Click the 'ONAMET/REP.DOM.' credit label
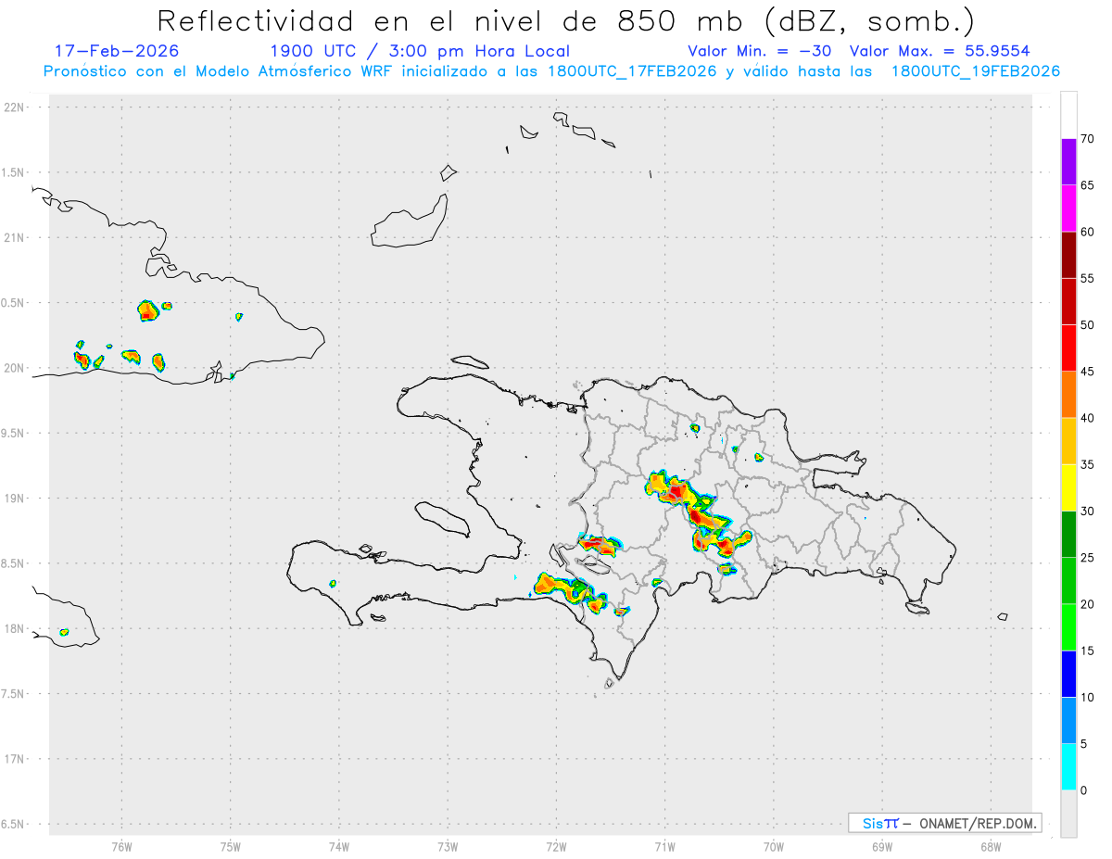1112x859 pixels. pos(977,823)
